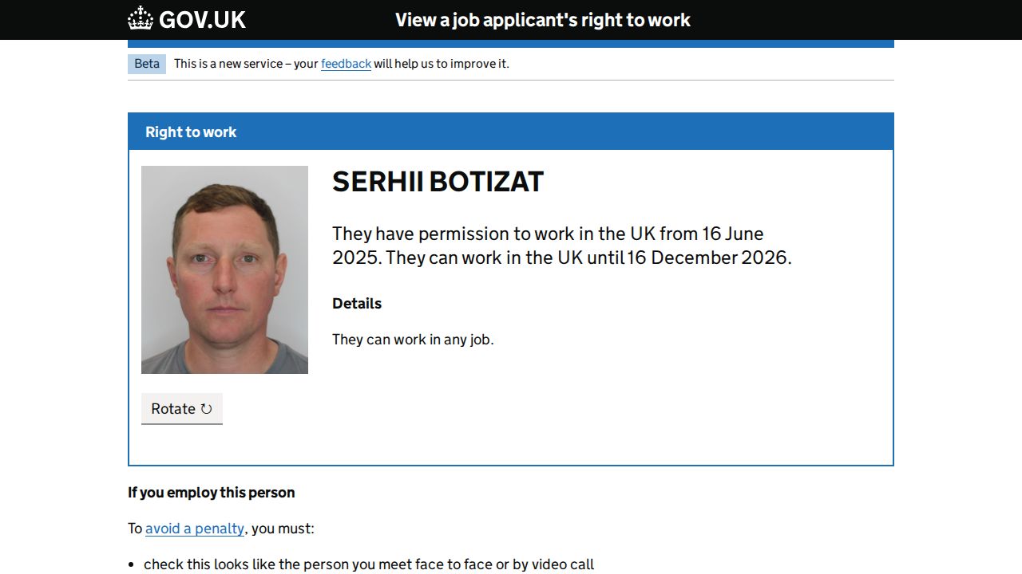Click the '16 December 2026' expiry date
The width and height of the screenshot is (1022, 574).
coord(708,258)
